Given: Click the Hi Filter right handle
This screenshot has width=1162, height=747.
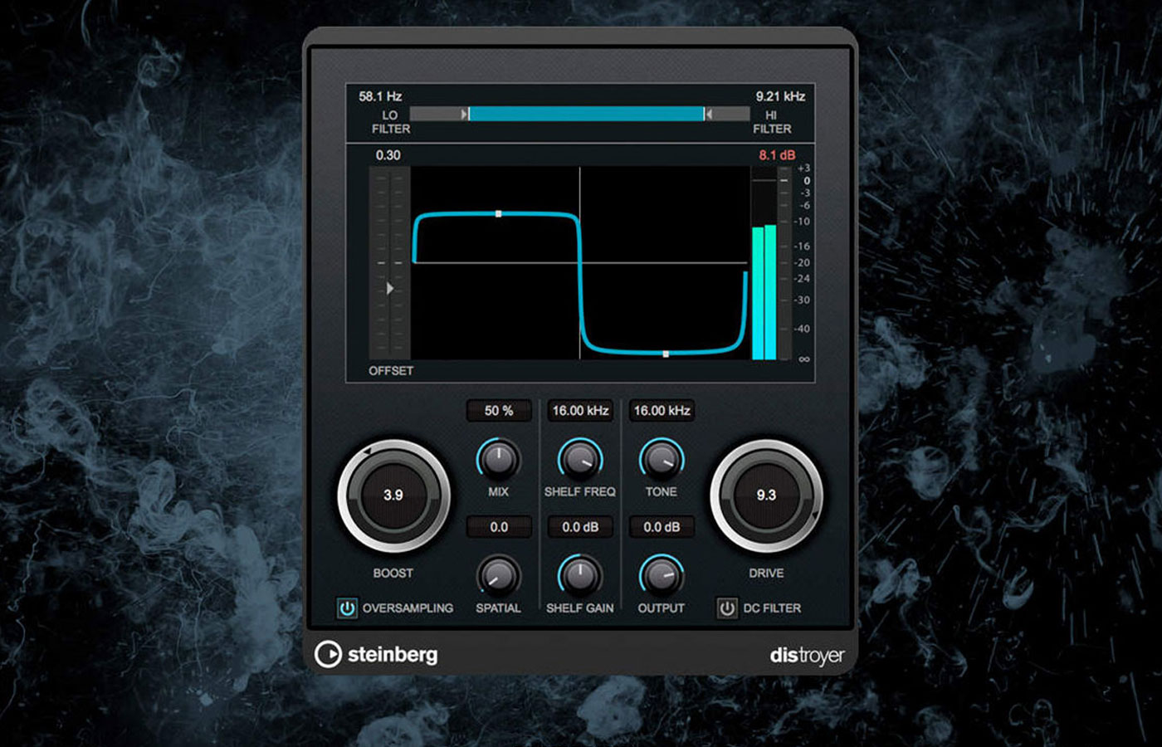Looking at the screenshot, I should (x=708, y=114).
